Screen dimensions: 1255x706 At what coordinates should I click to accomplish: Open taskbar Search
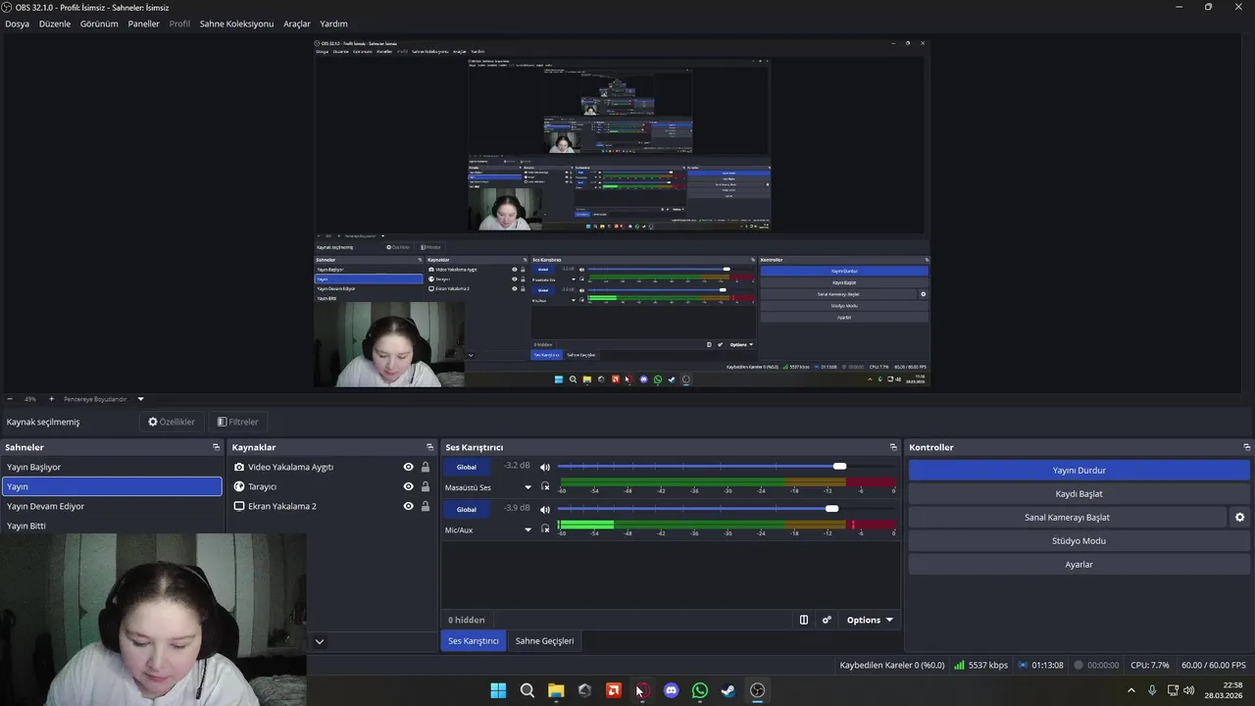(x=527, y=690)
